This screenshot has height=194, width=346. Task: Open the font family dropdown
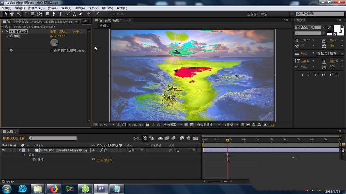(x=310, y=27)
